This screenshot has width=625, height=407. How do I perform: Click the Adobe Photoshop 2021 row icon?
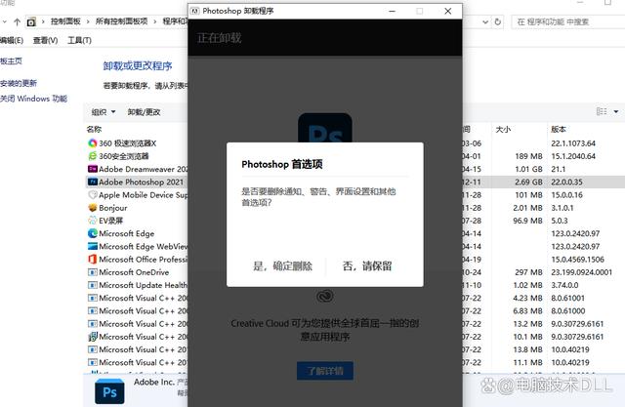93,182
